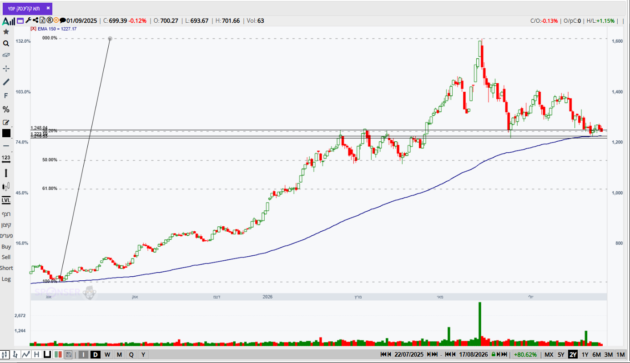Click the Sell button
This screenshot has height=363, width=630.
point(6,257)
